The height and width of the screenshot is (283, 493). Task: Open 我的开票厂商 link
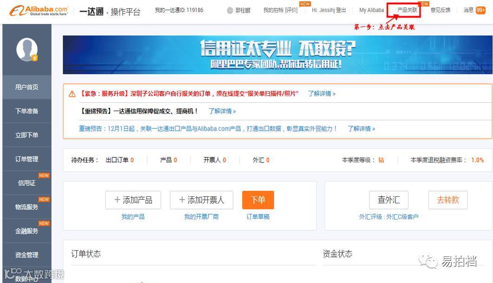coord(201,216)
